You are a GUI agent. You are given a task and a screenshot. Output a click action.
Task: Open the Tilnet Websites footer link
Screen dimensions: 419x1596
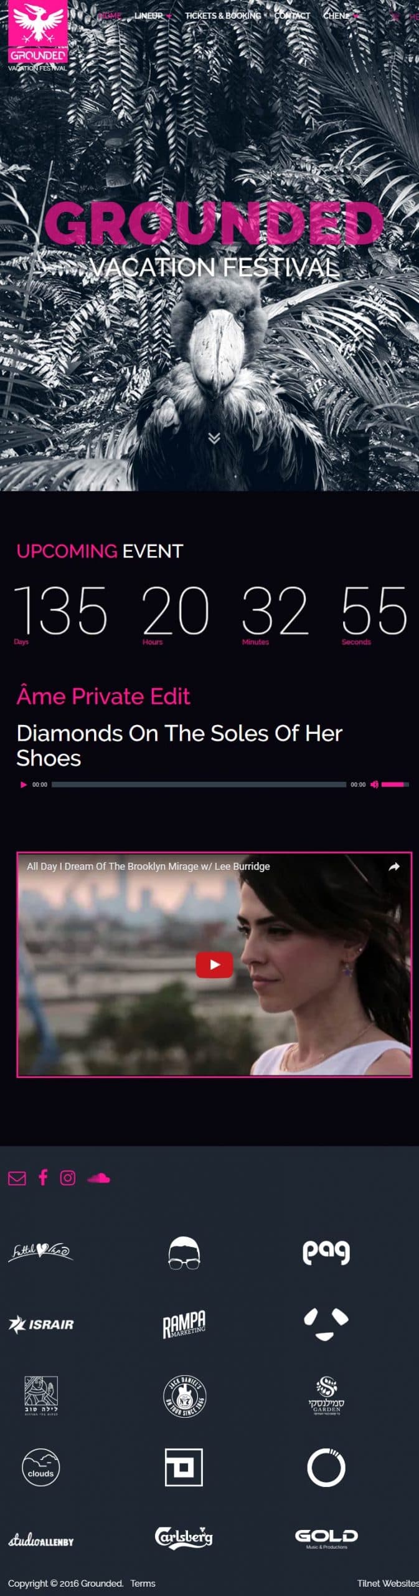(388, 1583)
